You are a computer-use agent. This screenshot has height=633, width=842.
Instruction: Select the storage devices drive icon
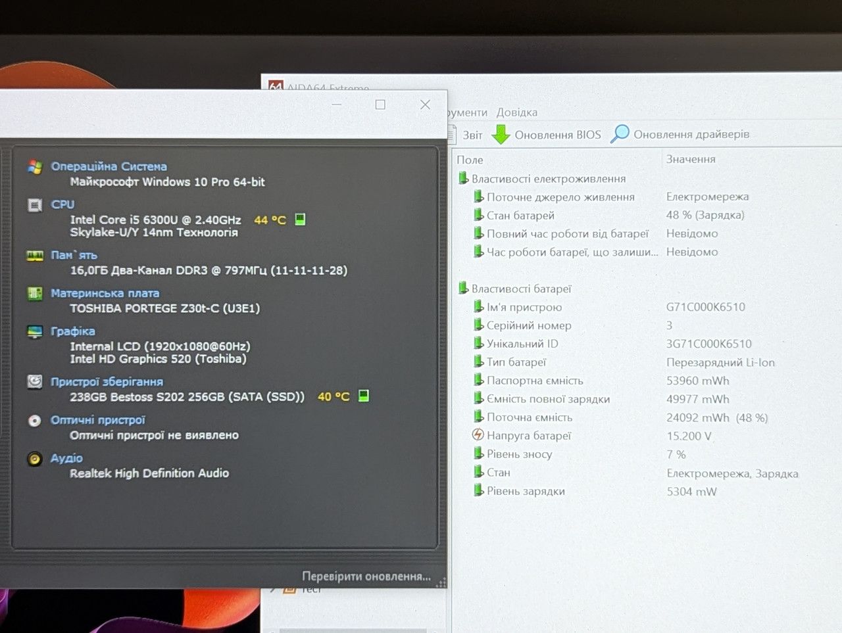(35, 381)
